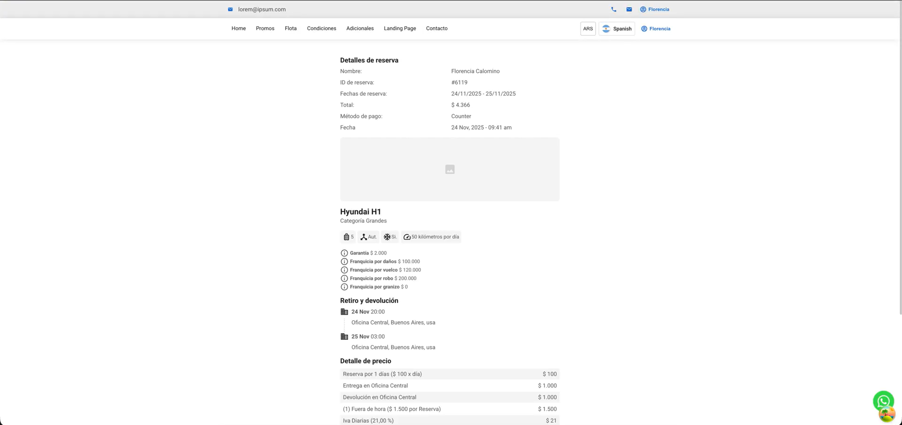Click the 50 kilómetros por día mileage badge
Viewport: 902px width, 425px height.
click(x=431, y=237)
